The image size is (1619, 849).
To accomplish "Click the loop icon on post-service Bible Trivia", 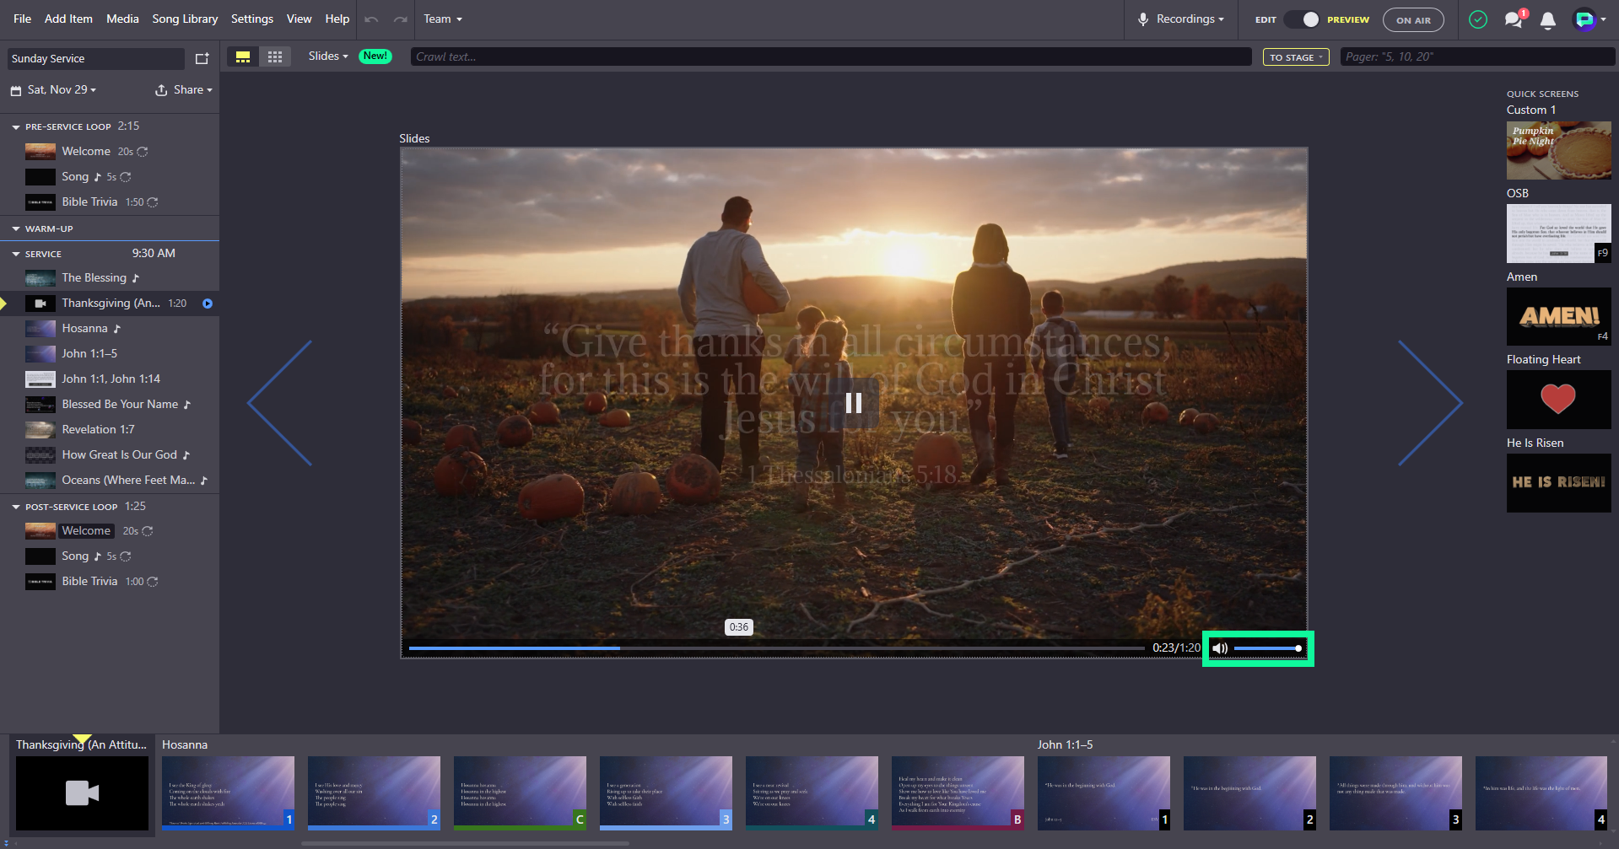I will 153,582.
